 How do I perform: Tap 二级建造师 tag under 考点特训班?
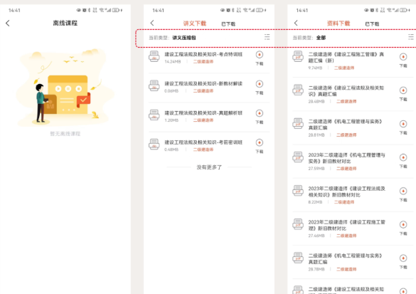(x=203, y=62)
